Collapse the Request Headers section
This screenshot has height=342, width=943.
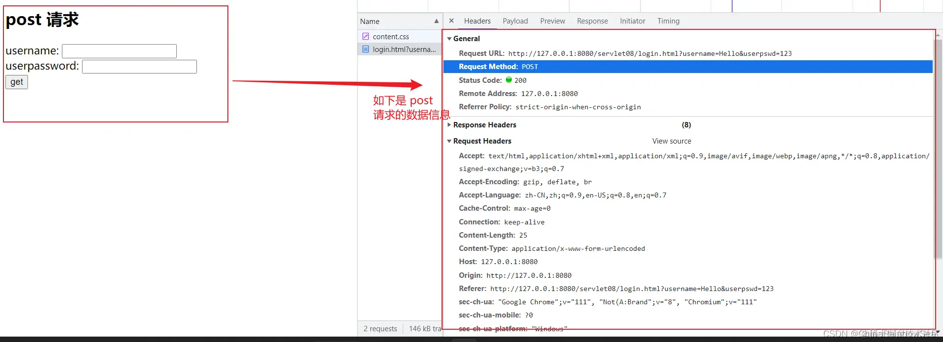pos(449,141)
